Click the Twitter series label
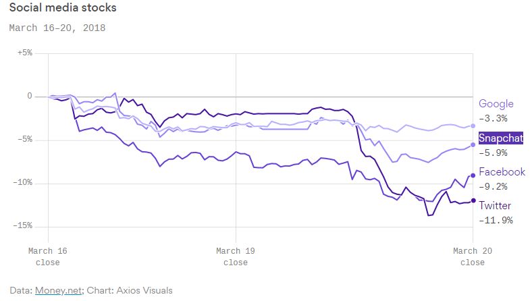Screen dimensions: 530x301 point(495,206)
